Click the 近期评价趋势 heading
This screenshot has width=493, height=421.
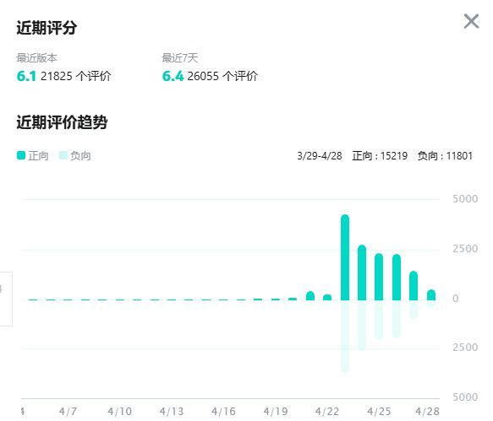click(x=62, y=121)
